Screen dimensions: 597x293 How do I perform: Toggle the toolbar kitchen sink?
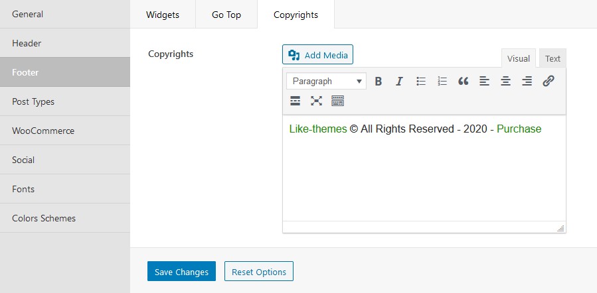(338, 101)
